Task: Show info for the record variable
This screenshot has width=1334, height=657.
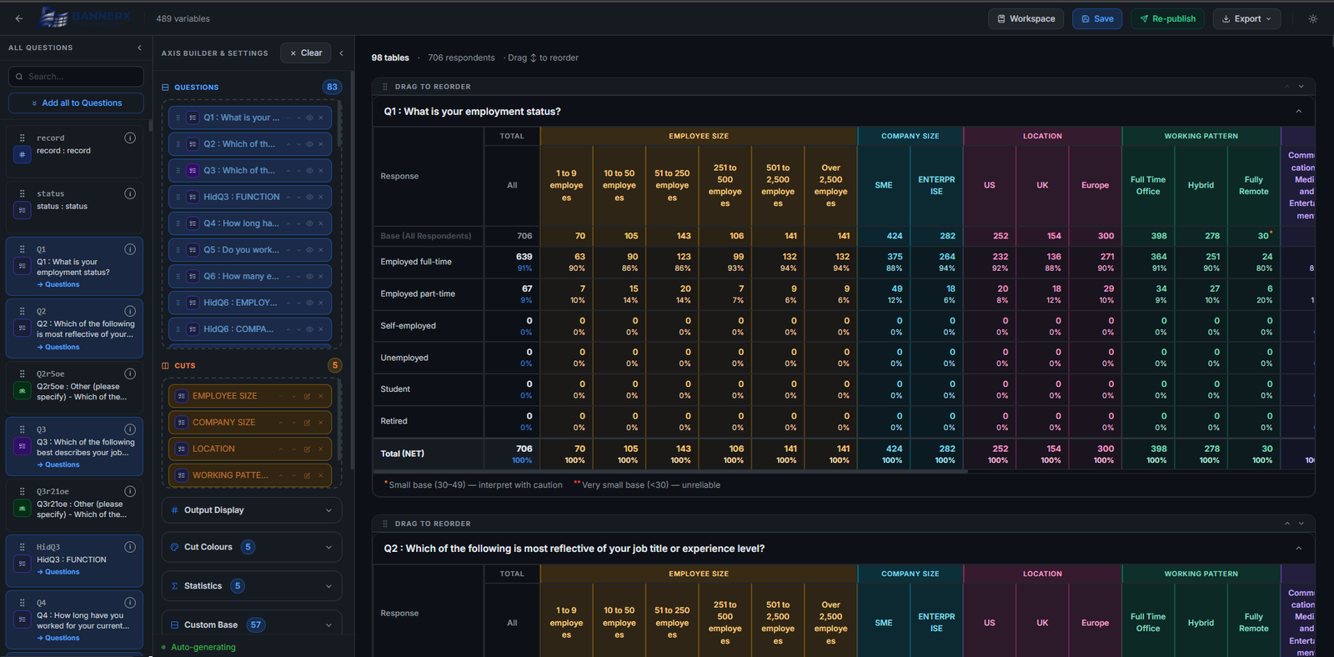Action: tap(130, 138)
